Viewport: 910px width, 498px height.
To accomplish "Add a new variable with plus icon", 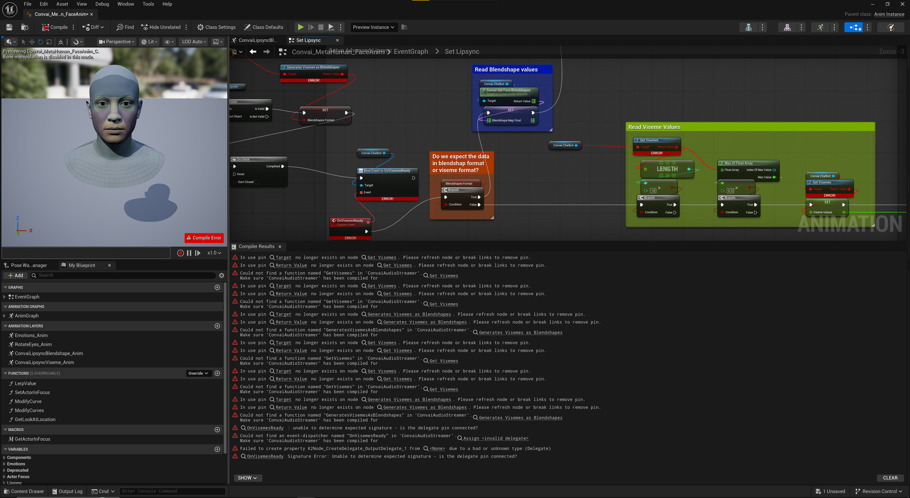I will coord(217,449).
